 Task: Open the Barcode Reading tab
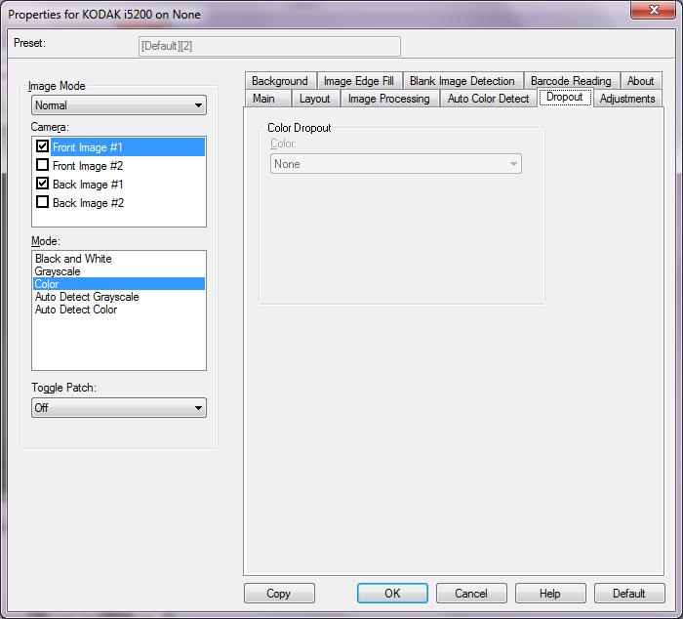(571, 81)
